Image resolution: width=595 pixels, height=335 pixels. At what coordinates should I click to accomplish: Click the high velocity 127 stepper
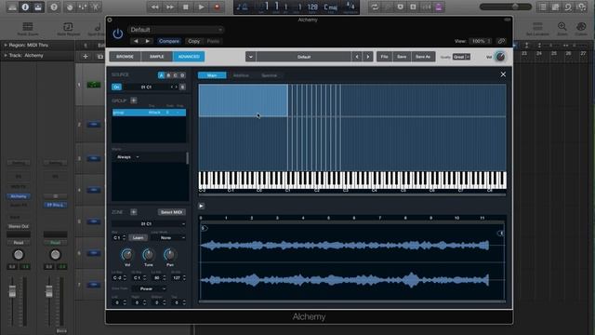(x=184, y=278)
